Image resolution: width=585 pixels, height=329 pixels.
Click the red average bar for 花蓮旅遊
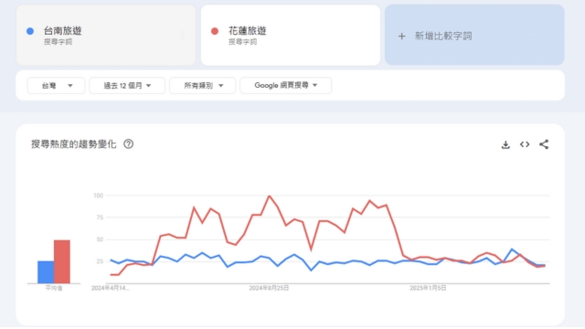(62, 261)
